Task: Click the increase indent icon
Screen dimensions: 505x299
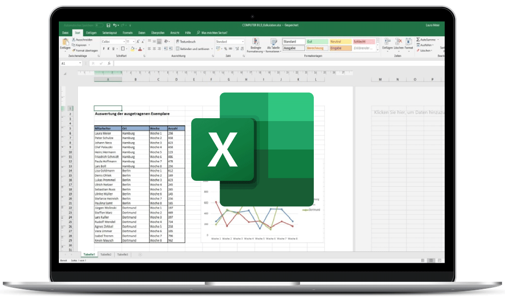Action: pyautogui.click(x=170, y=49)
